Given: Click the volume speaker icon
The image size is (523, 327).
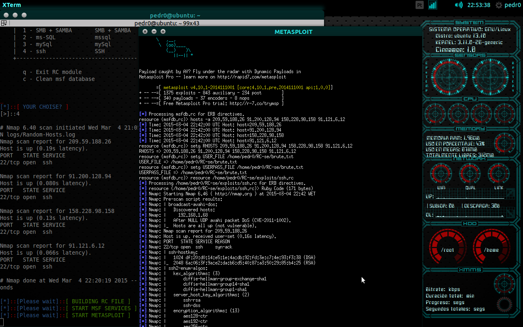Looking at the screenshot, I should 459,5.
